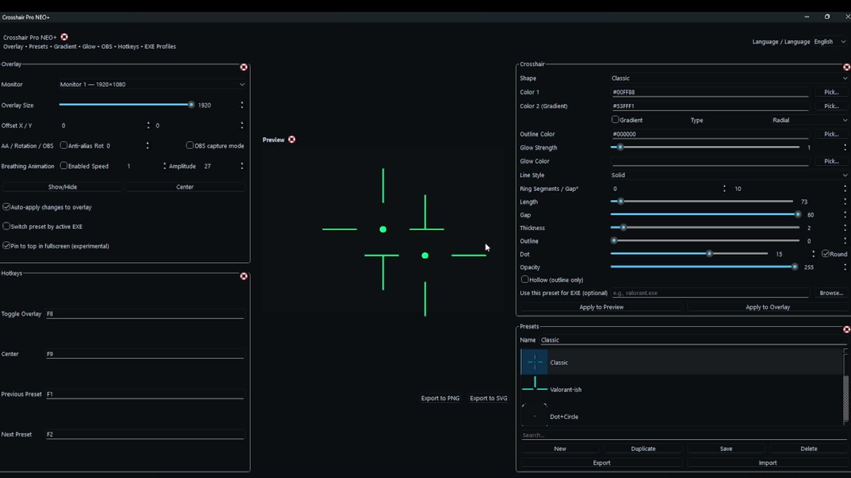851x478 pixels.
Task: Expand the Shape dropdown showing Classic
Action: coord(728,78)
